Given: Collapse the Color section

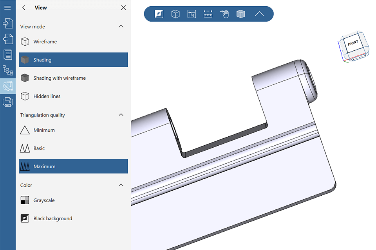Looking at the screenshot, I should [121, 185].
